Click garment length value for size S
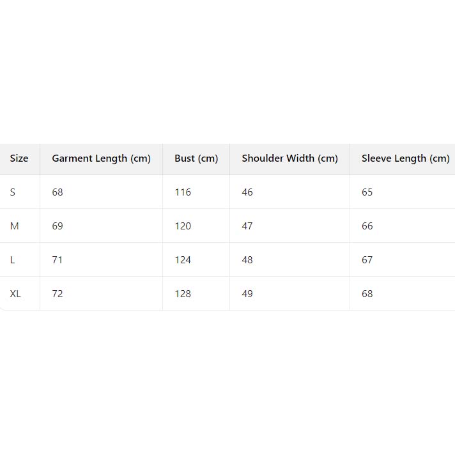The height and width of the screenshot is (455, 455). point(58,192)
